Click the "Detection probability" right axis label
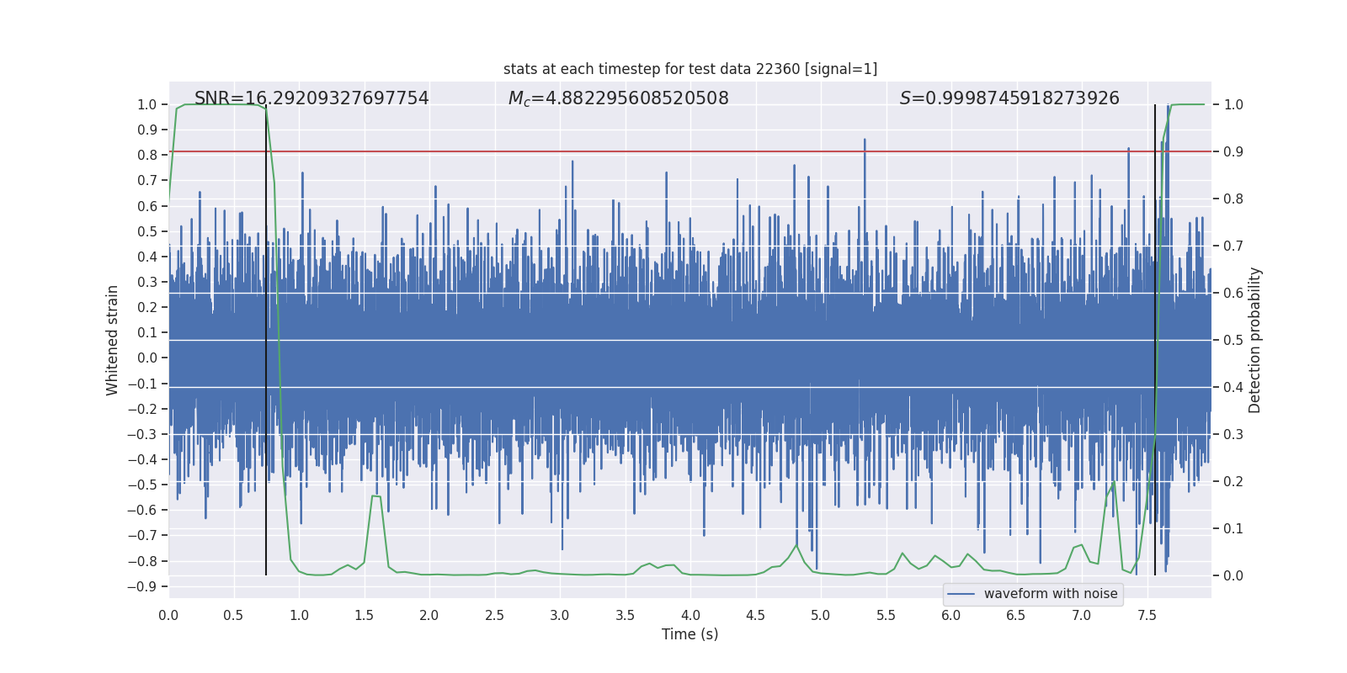This screenshot has height=673, width=1347. 1255,340
